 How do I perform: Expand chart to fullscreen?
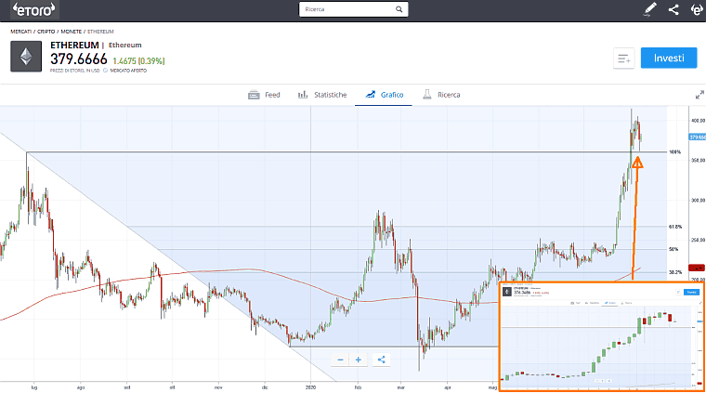click(x=699, y=95)
